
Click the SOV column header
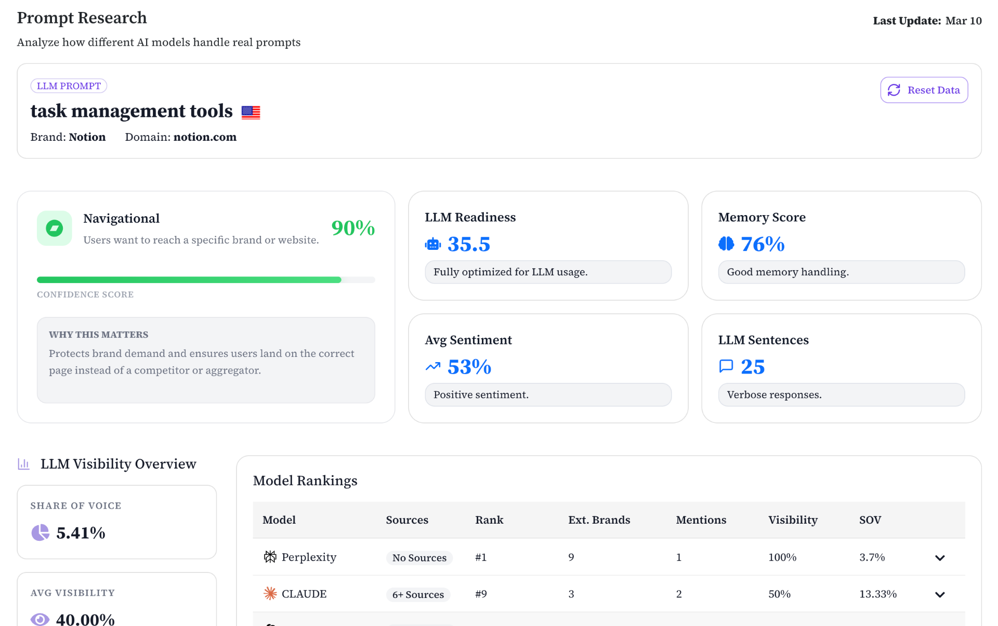pyautogui.click(x=870, y=520)
